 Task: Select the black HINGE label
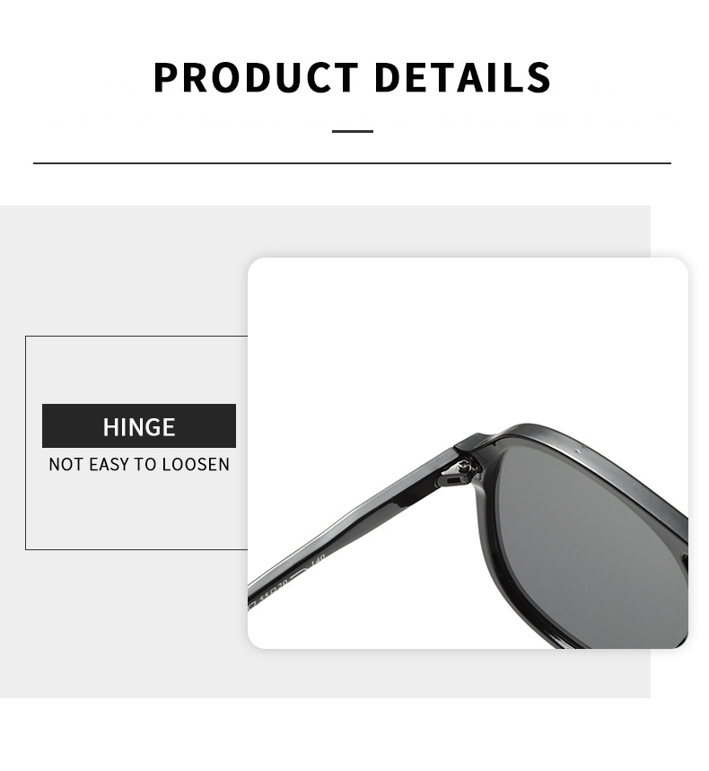[x=139, y=425]
